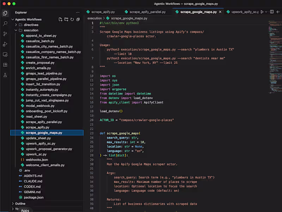The width and height of the screenshot is (282, 212).
Task: Open the Run and Debug view
Action: pyautogui.click(x=5, y=44)
